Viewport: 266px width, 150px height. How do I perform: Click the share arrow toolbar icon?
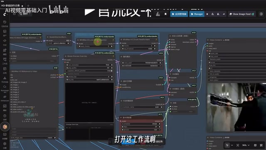224,14
